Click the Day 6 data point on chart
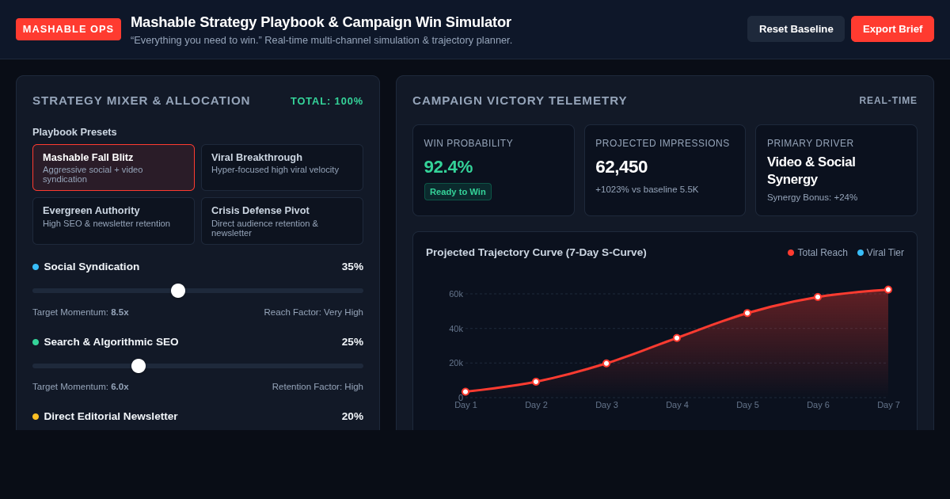Viewport: 950px width, 499px height. point(818,297)
